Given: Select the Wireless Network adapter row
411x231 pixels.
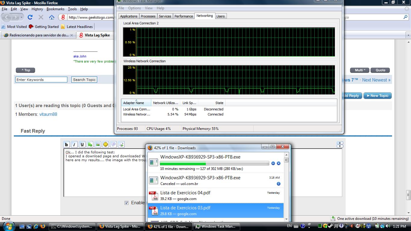Looking at the screenshot, I should tap(173, 114).
